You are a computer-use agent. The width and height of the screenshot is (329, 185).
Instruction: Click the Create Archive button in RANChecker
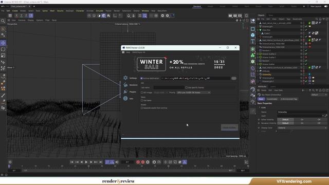point(230,127)
